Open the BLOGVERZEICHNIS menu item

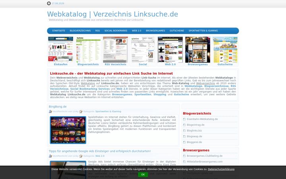80,31
